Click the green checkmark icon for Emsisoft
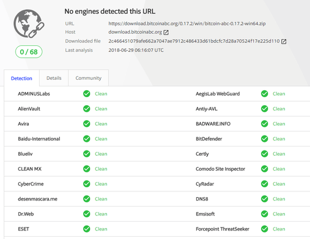This screenshot has height=239, width=310. (x=265, y=214)
